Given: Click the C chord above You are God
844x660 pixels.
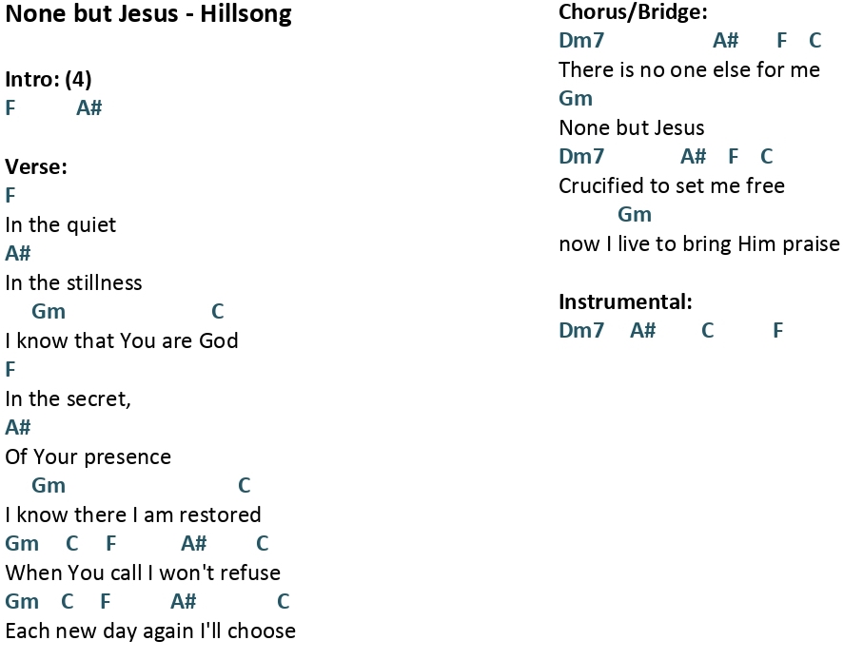Looking at the screenshot, I should 218,311.
